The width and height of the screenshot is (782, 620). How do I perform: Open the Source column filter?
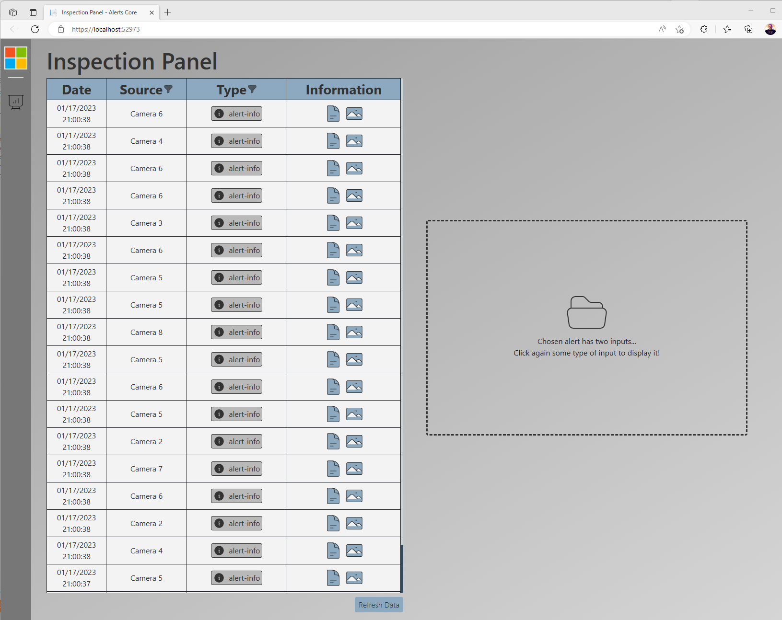coord(168,89)
